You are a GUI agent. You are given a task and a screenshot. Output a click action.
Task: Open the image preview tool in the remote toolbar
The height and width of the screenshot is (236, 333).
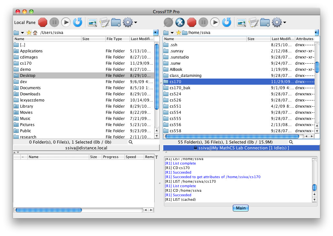pos(242,23)
